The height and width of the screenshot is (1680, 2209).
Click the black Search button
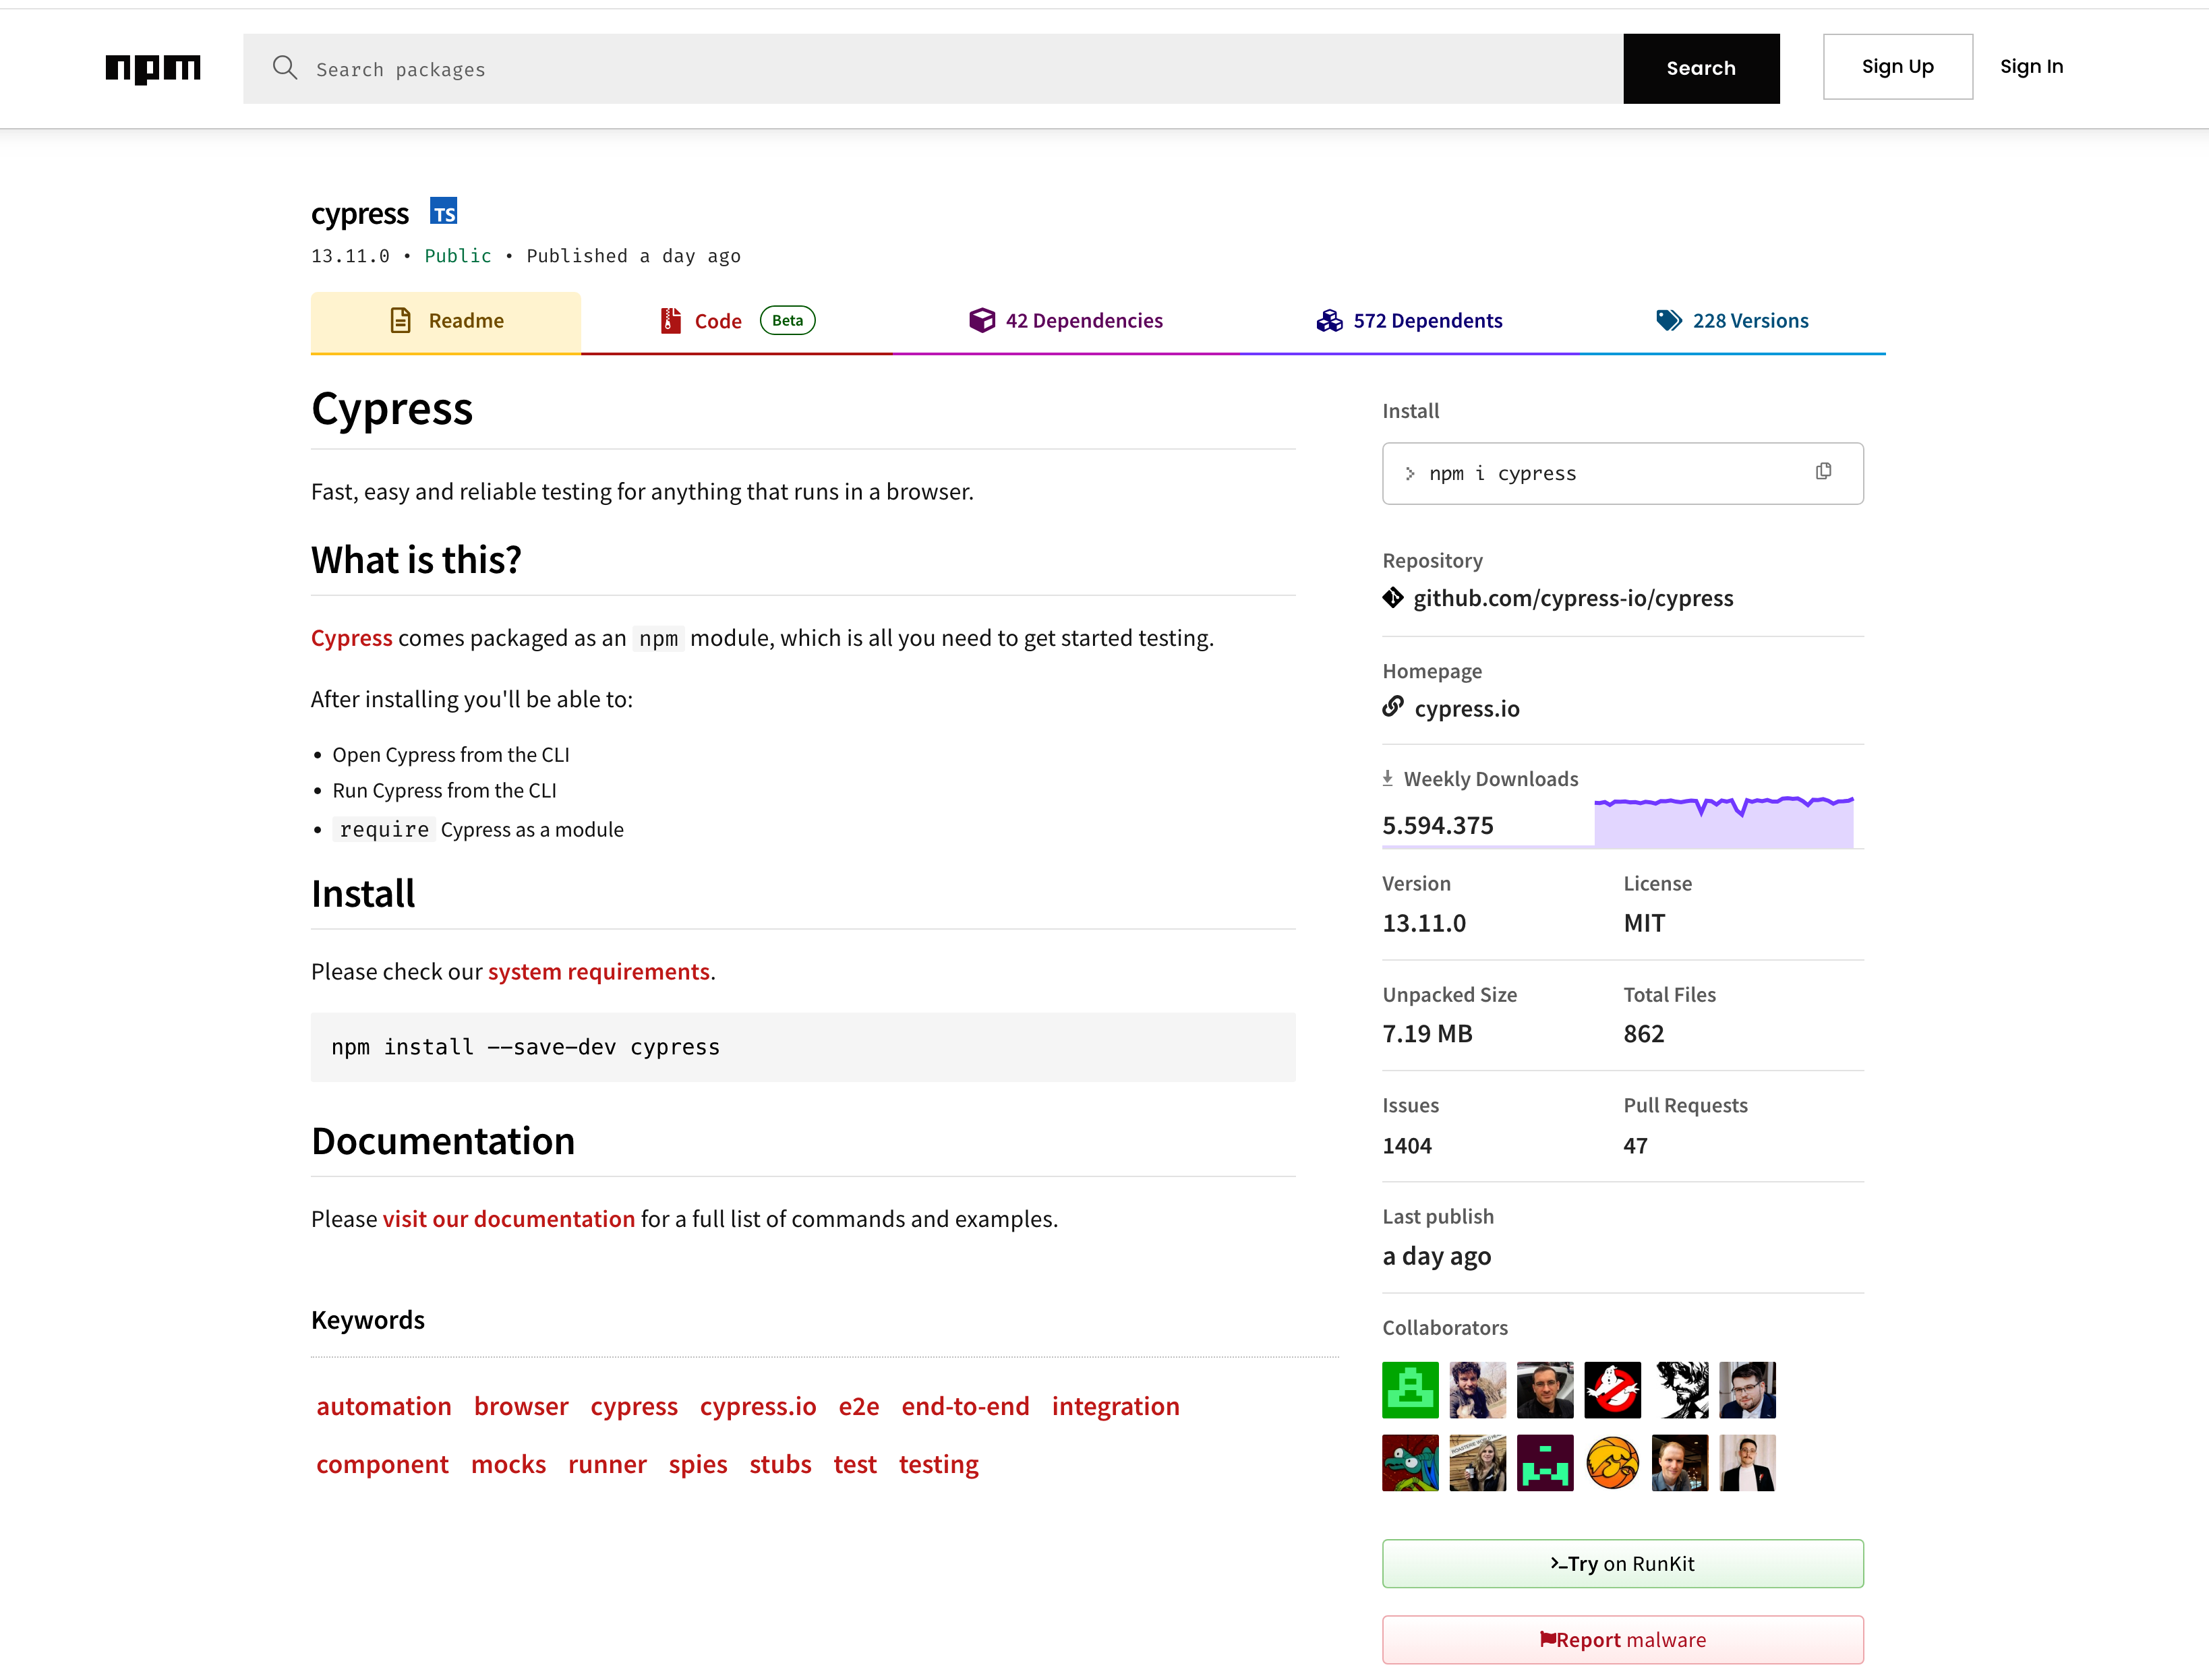[x=1701, y=69]
